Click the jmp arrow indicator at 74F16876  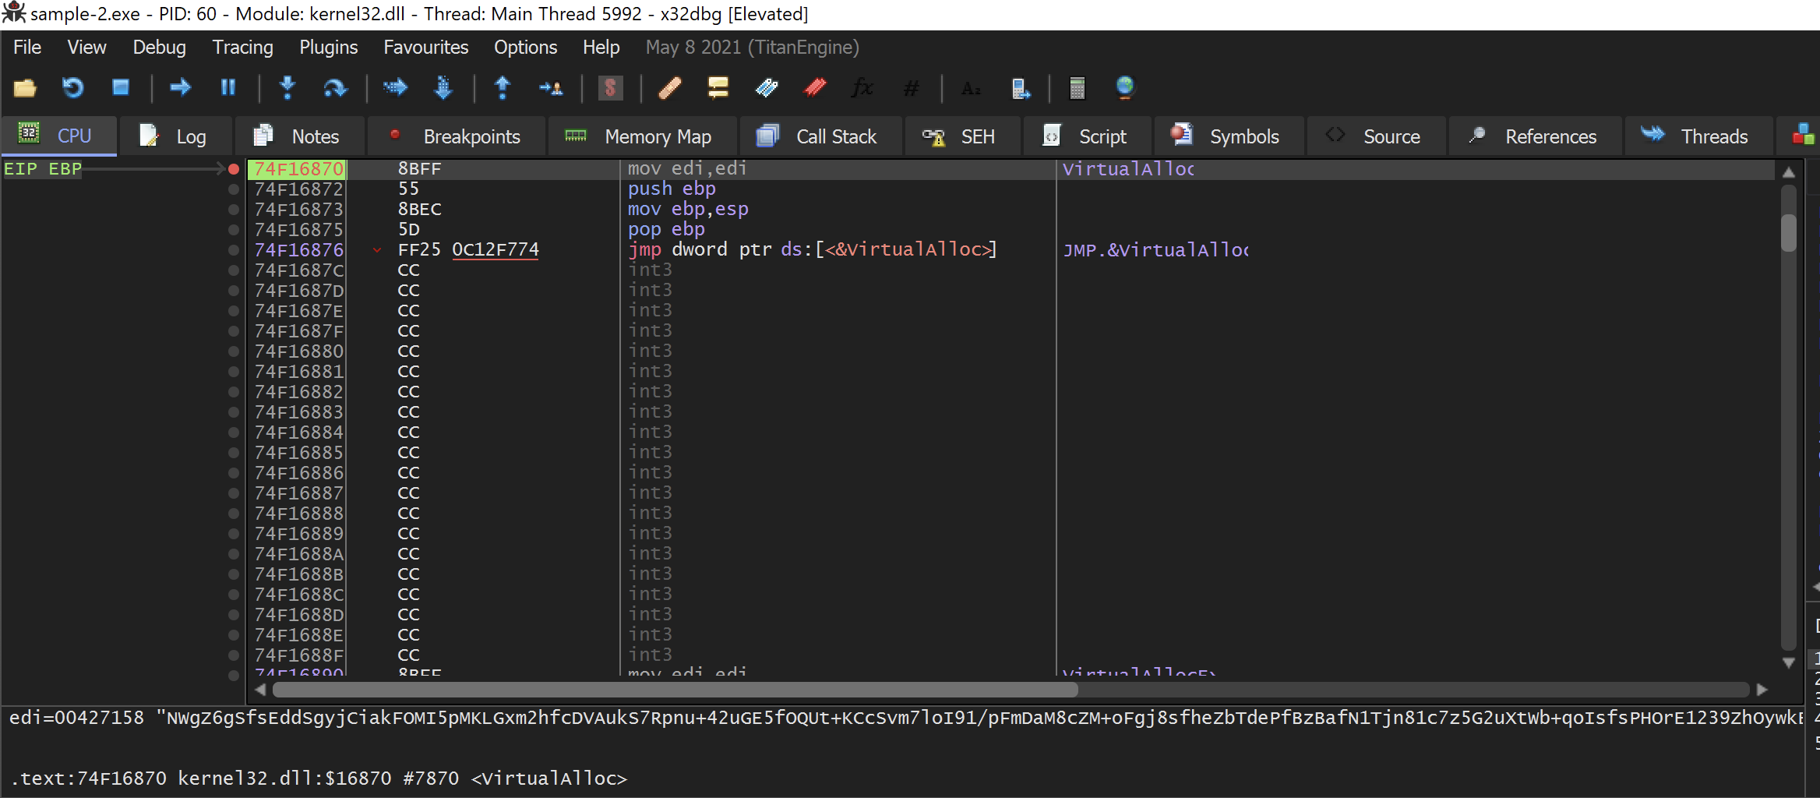coord(377,250)
